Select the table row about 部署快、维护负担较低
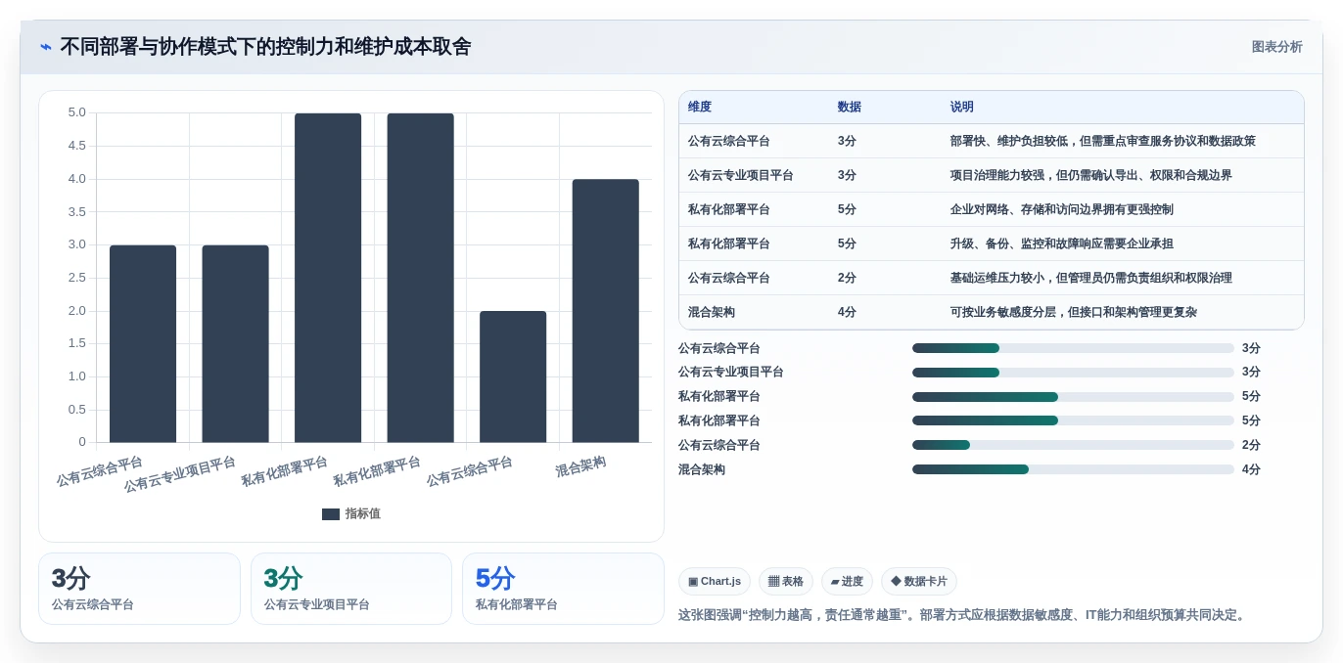The image size is (1343, 663). click(x=991, y=141)
